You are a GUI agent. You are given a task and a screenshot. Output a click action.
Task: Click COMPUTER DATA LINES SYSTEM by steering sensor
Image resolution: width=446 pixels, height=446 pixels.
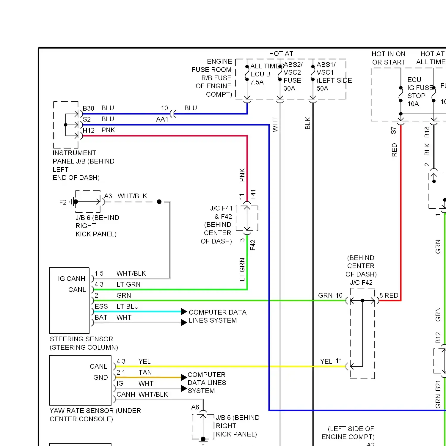pos(217,316)
